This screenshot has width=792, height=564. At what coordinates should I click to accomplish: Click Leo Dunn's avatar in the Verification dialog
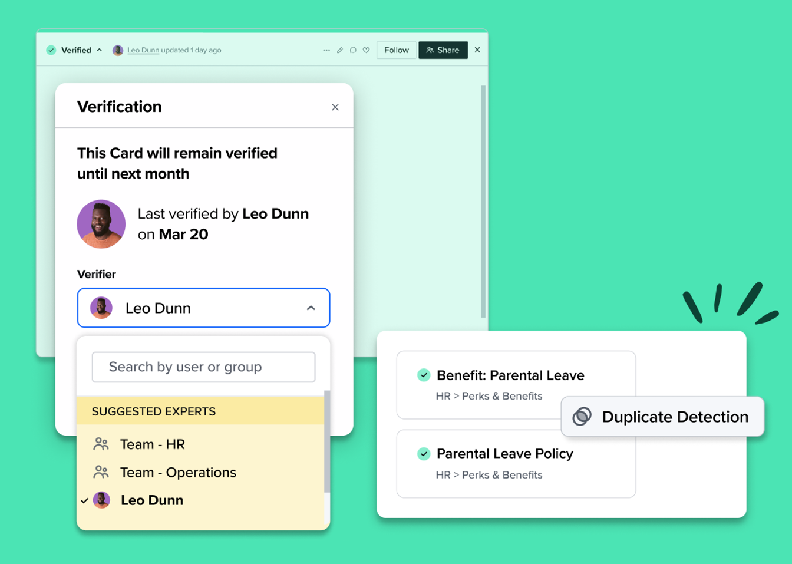pyautogui.click(x=101, y=224)
